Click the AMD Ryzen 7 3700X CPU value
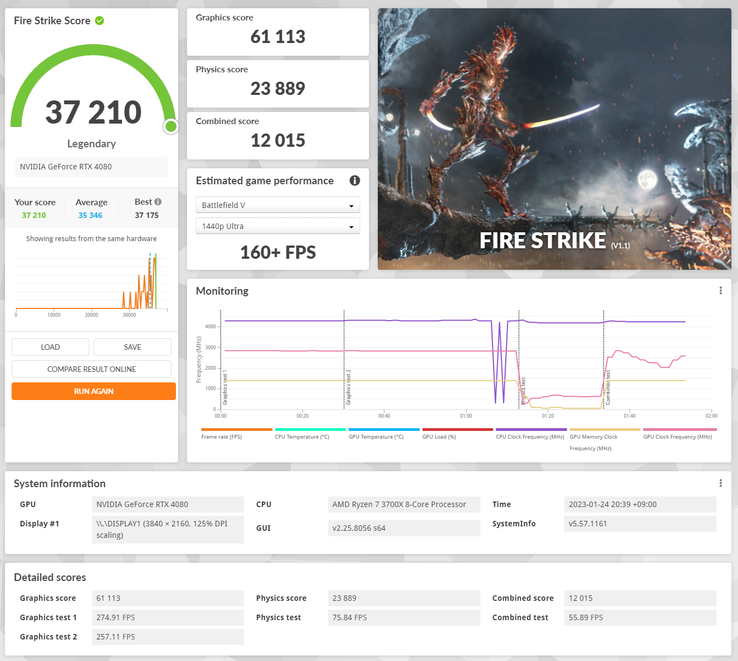The width and height of the screenshot is (738, 661). [404, 504]
